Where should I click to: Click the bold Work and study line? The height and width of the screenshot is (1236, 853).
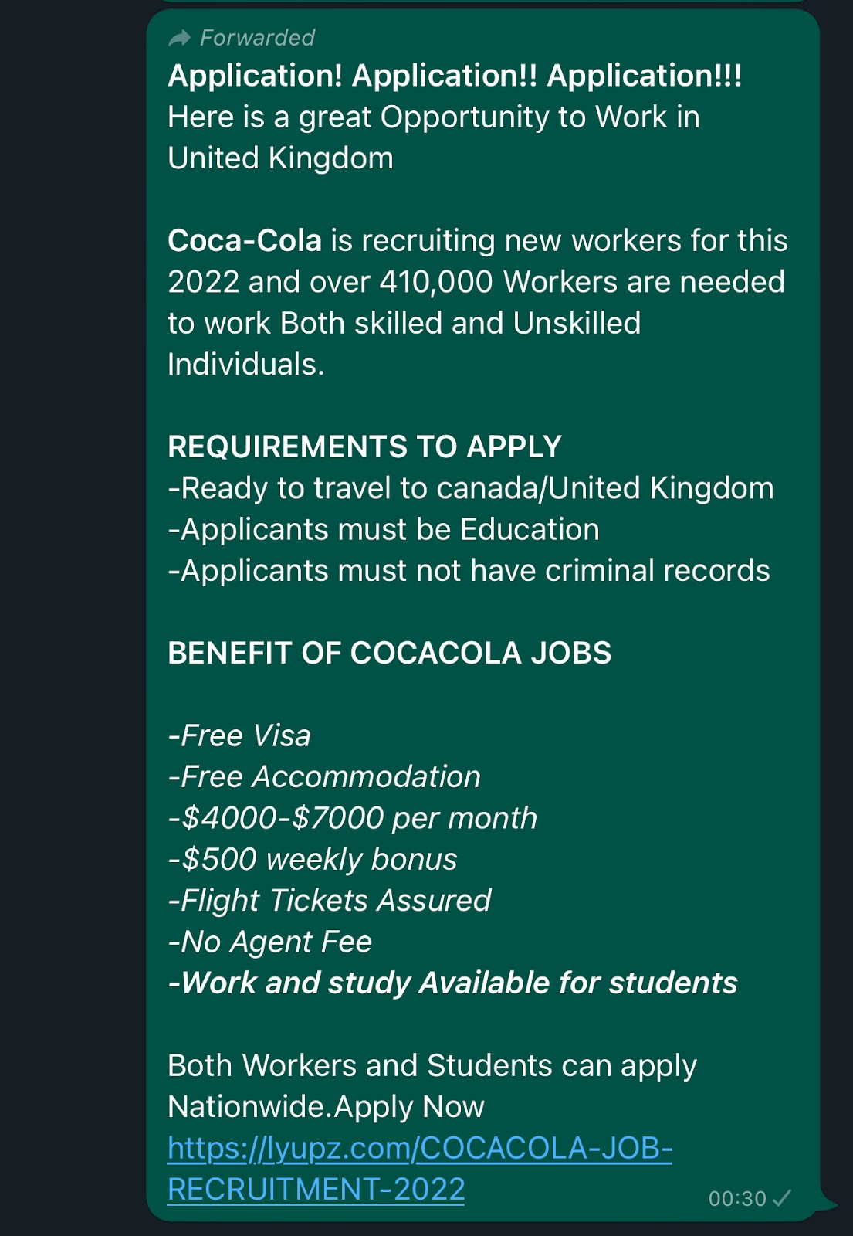point(453,983)
